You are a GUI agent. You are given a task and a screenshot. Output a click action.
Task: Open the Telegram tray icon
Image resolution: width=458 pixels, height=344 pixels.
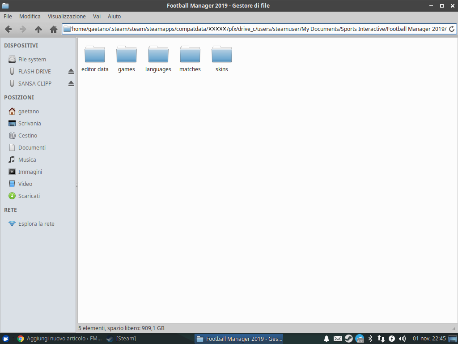(x=360, y=339)
